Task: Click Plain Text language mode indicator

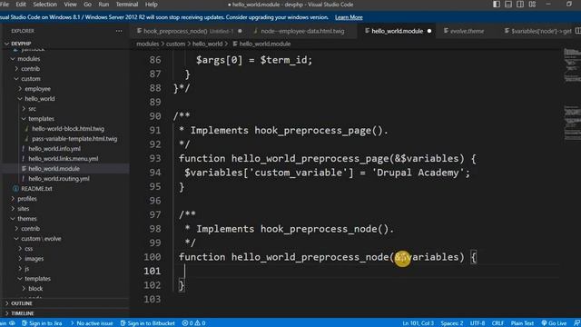Action: (x=522, y=323)
